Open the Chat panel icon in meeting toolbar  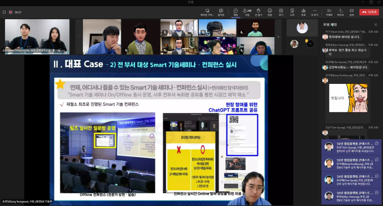235,12
